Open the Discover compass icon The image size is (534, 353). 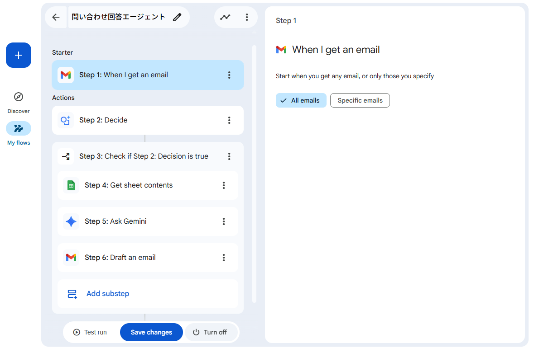click(19, 97)
